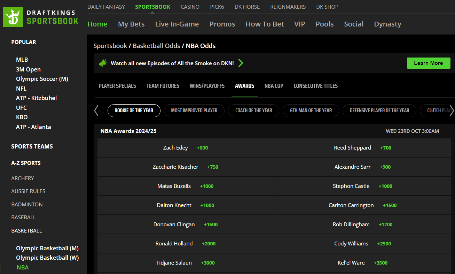The image size is (455, 274).
Task: Bet on Zach Edey at +600
Action: pyautogui.click(x=186, y=148)
